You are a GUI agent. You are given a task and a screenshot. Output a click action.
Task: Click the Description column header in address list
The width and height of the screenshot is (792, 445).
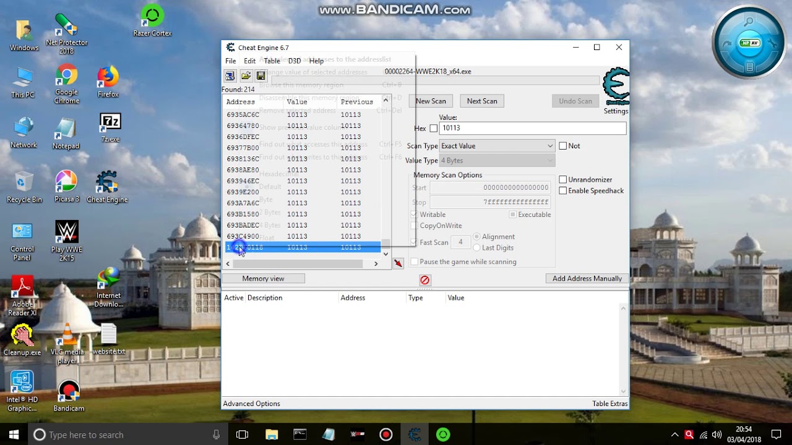(x=265, y=298)
